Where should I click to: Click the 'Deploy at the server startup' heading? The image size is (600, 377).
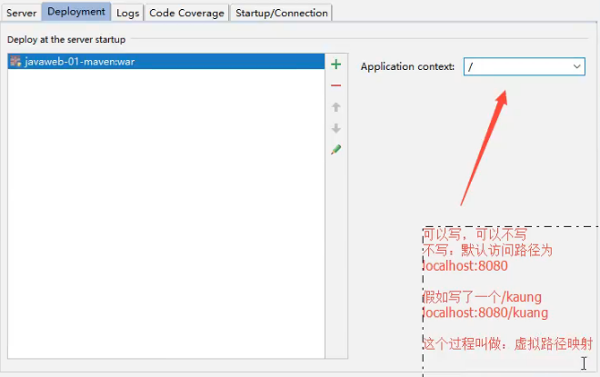(66, 39)
